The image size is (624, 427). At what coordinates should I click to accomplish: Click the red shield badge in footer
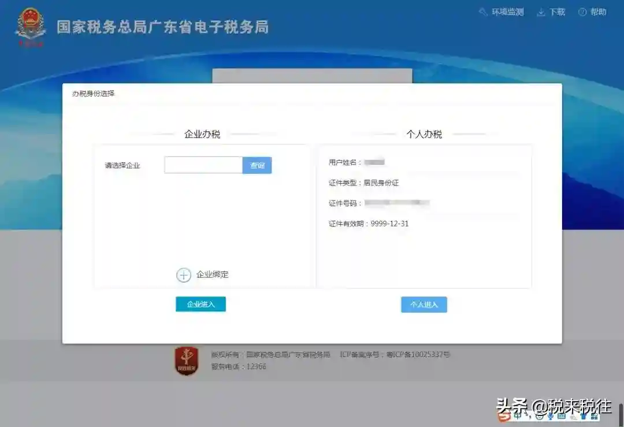click(x=186, y=361)
